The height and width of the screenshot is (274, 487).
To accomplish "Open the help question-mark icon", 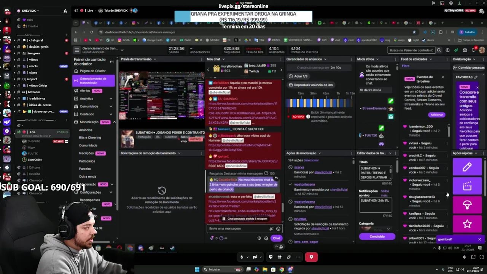I will [x=447, y=50].
